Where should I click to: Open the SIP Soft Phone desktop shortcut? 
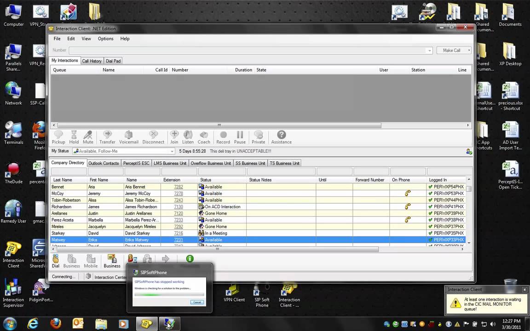[262, 296]
